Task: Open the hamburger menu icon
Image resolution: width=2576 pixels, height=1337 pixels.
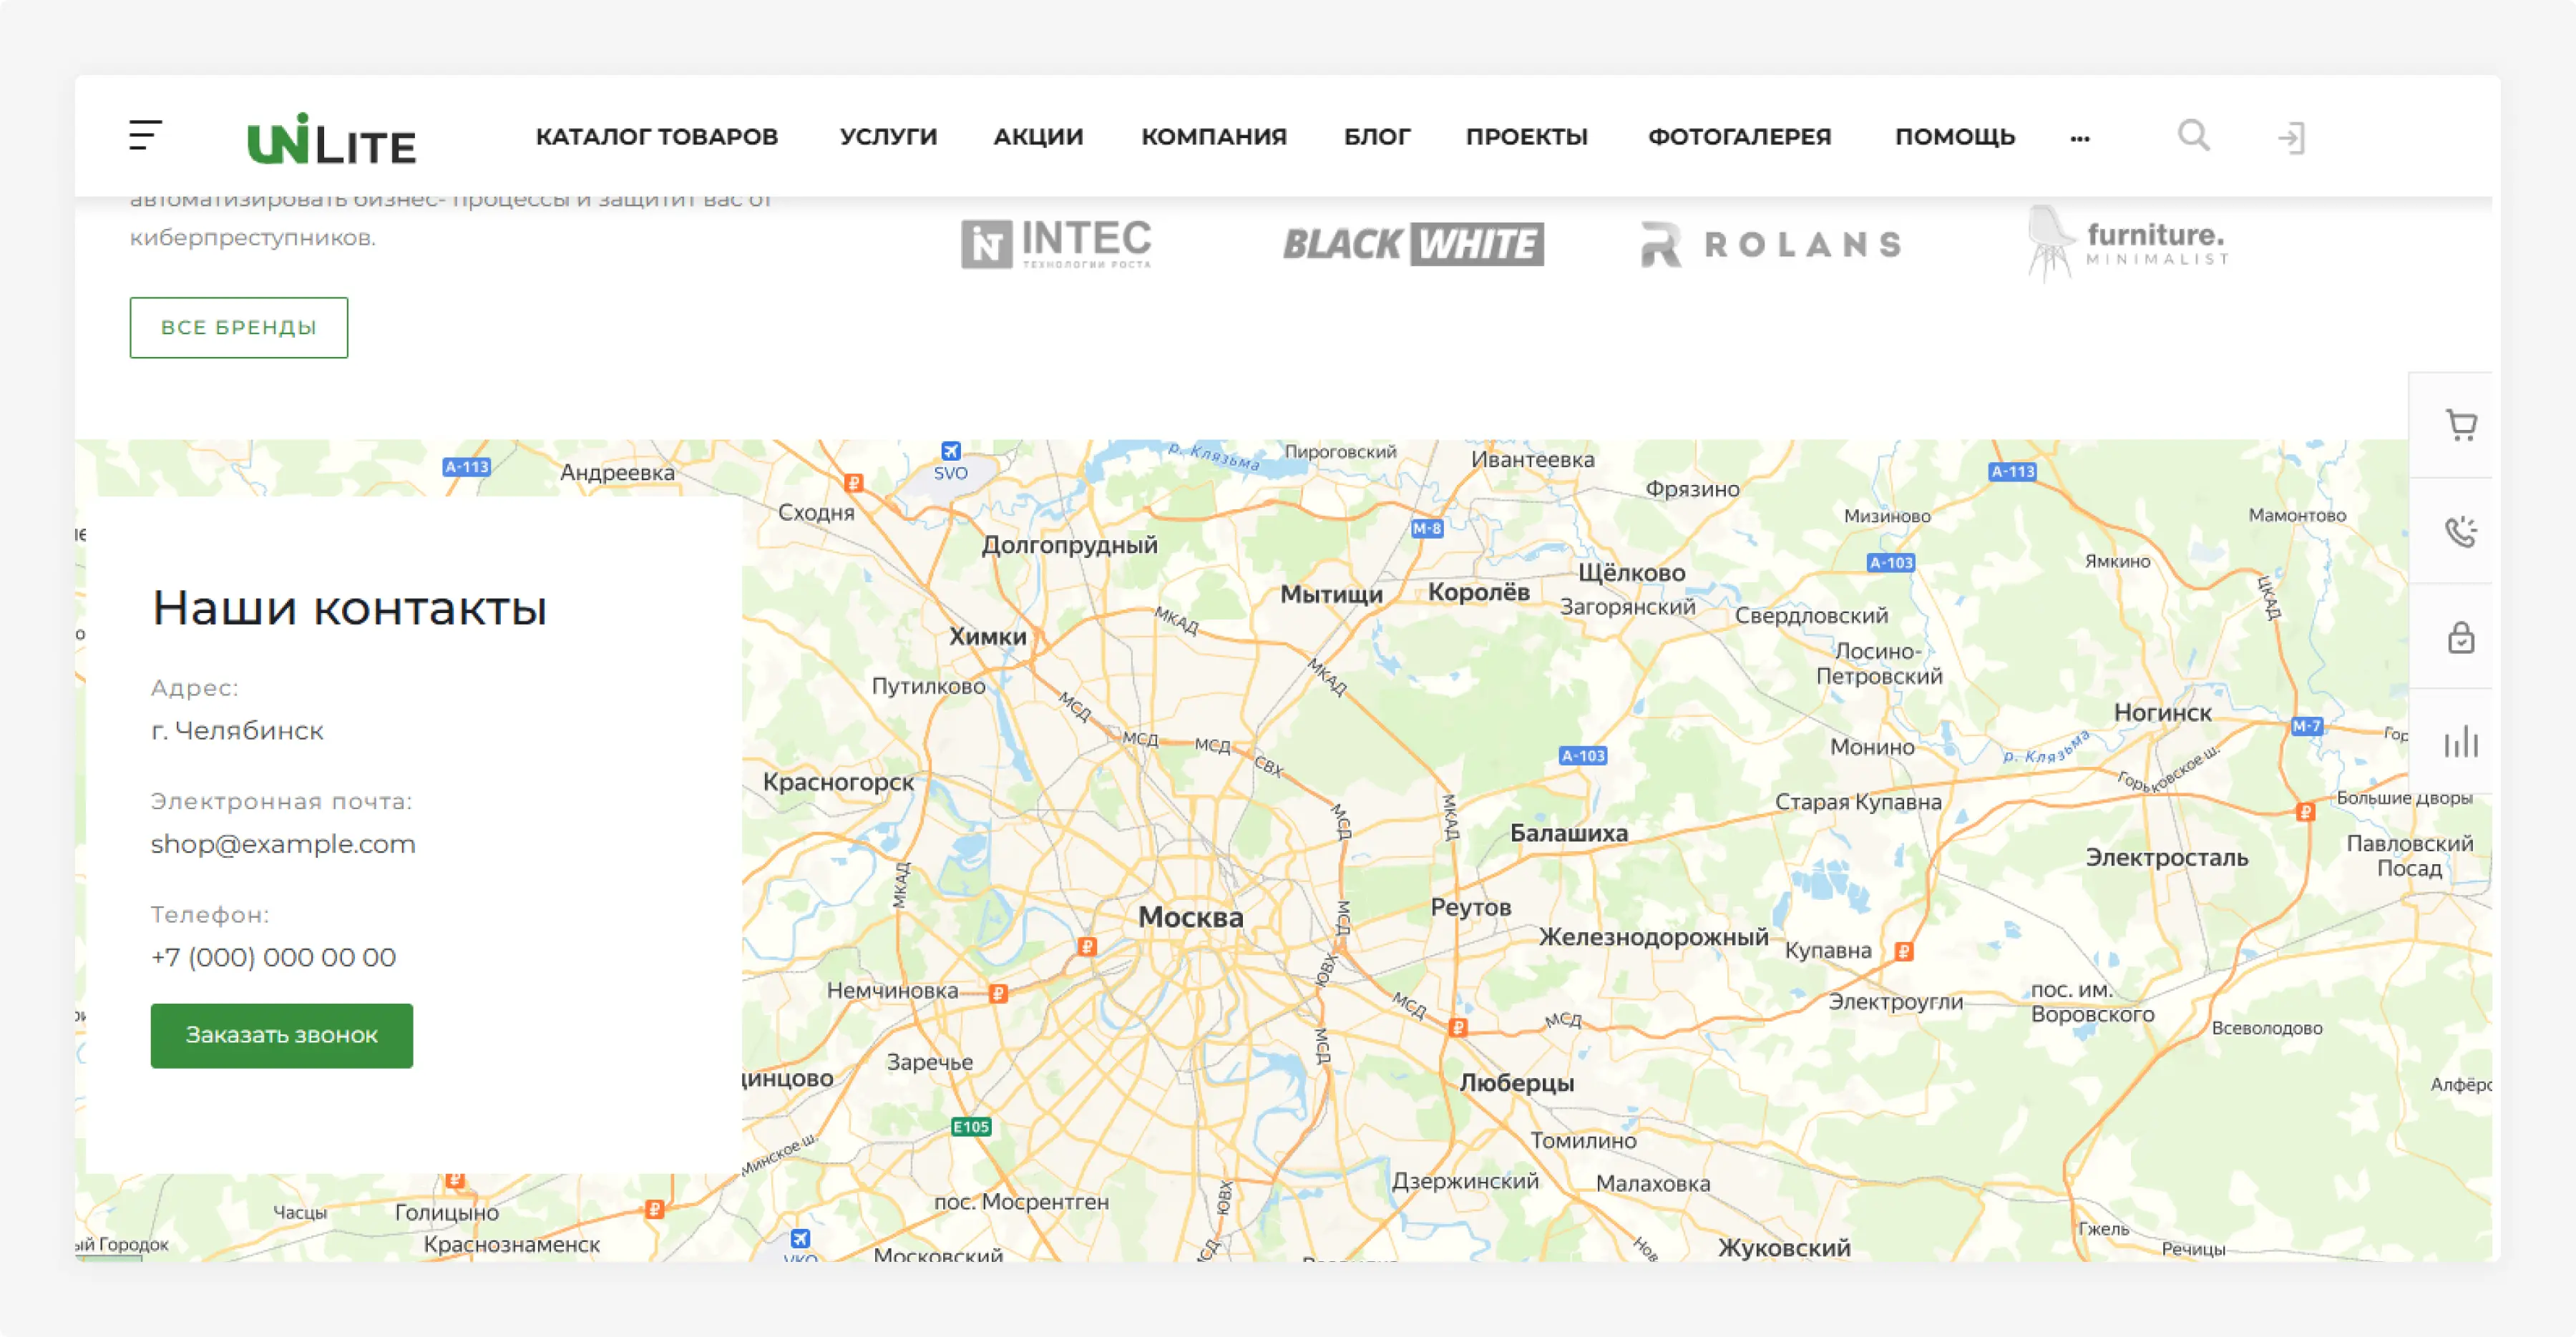Action: [145, 136]
